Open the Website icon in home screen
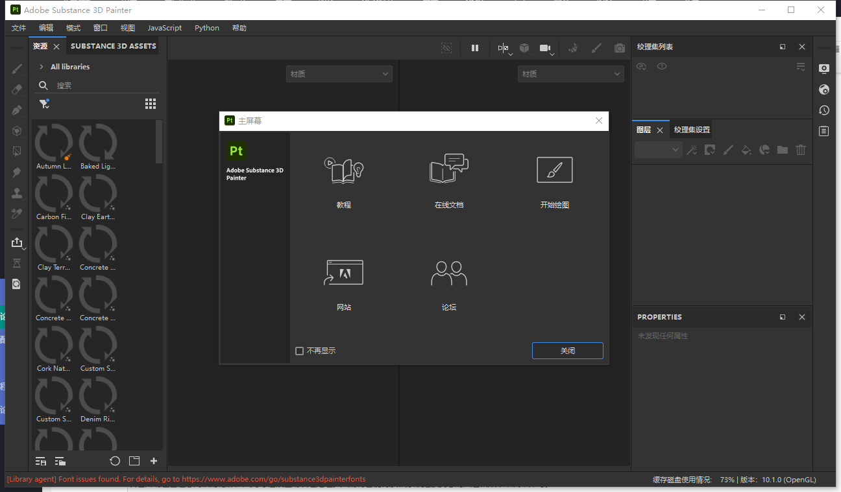Image resolution: width=841 pixels, height=492 pixels. pyautogui.click(x=343, y=272)
